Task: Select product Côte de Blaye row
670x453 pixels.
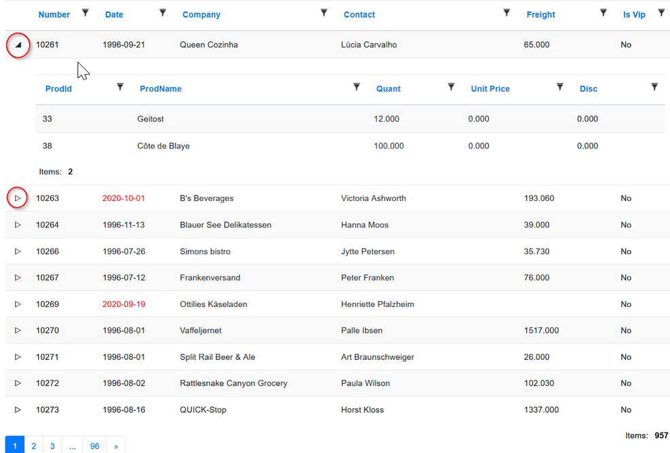Action: pyautogui.click(x=350, y=146)
